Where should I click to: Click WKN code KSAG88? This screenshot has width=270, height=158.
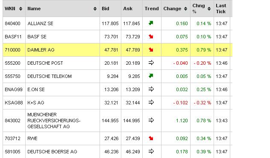pyautogui.click(x=14, y=103)
